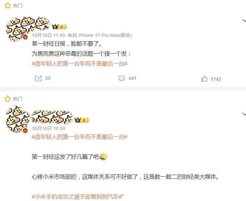Expand the second post's options chevron
The image size is (246, 201).
point(244,114)
